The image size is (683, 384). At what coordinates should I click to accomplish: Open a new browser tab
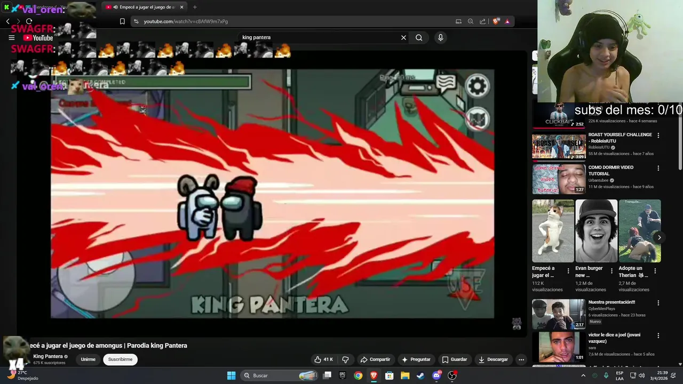(x=195, y=7)
